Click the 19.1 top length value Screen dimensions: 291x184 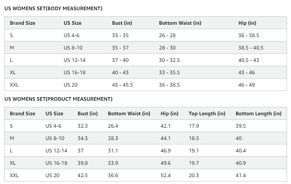point(194,151)
